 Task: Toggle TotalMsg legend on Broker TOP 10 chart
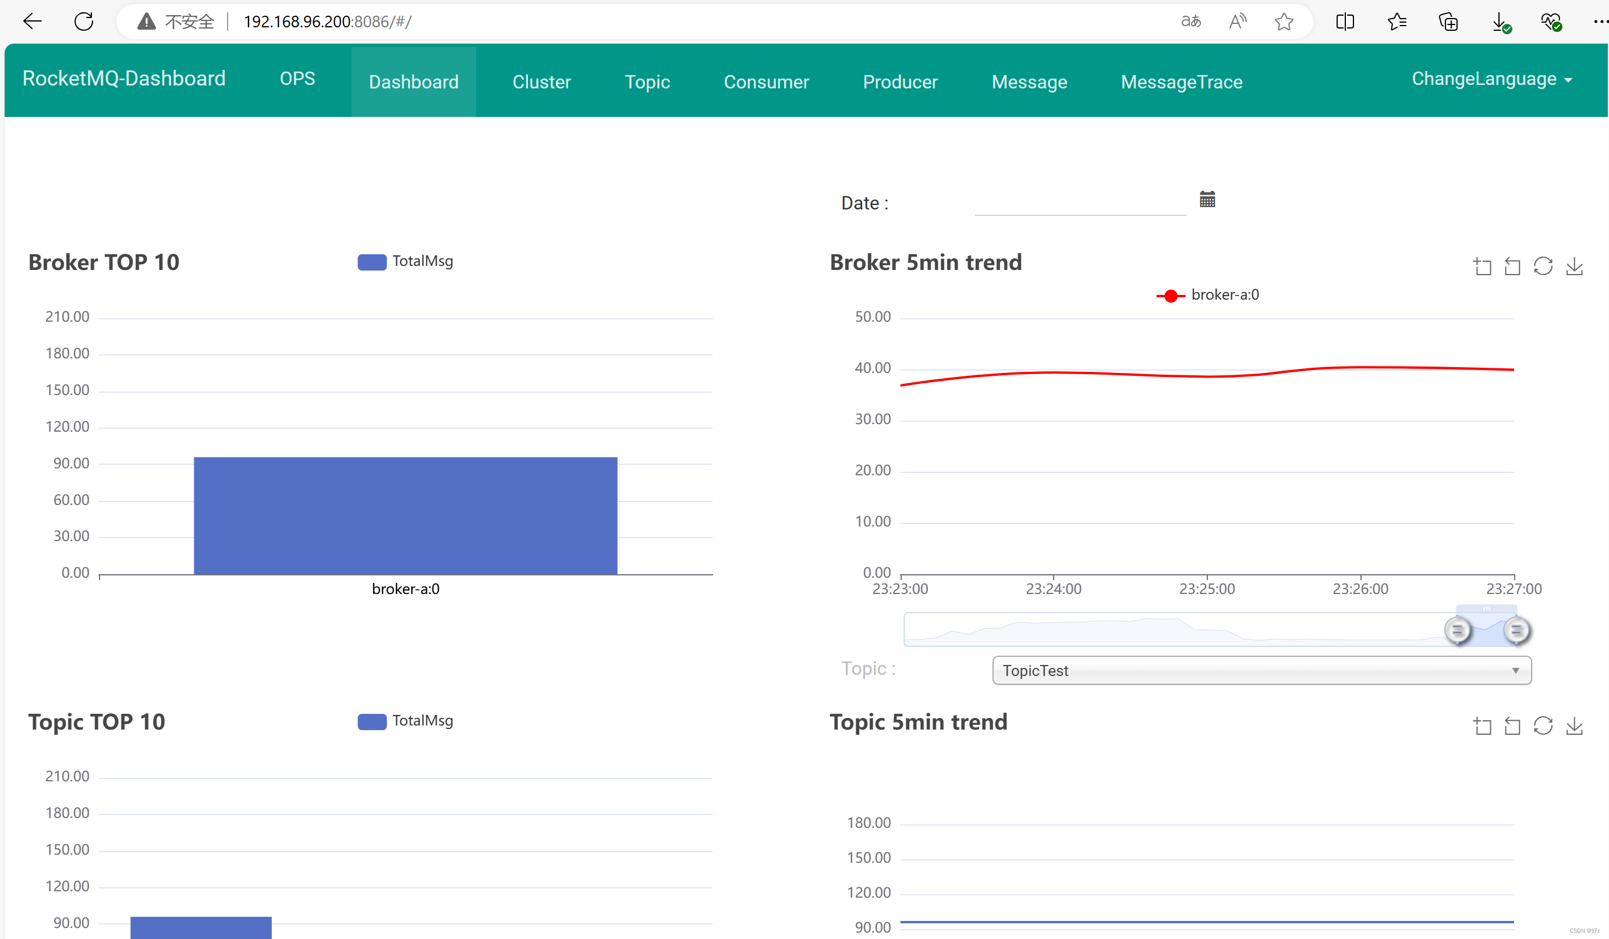406,261
